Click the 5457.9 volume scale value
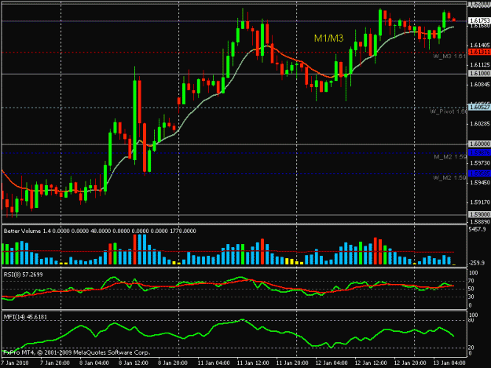The image size is (491, 368). pyautogui.click(x=477, y=229)
